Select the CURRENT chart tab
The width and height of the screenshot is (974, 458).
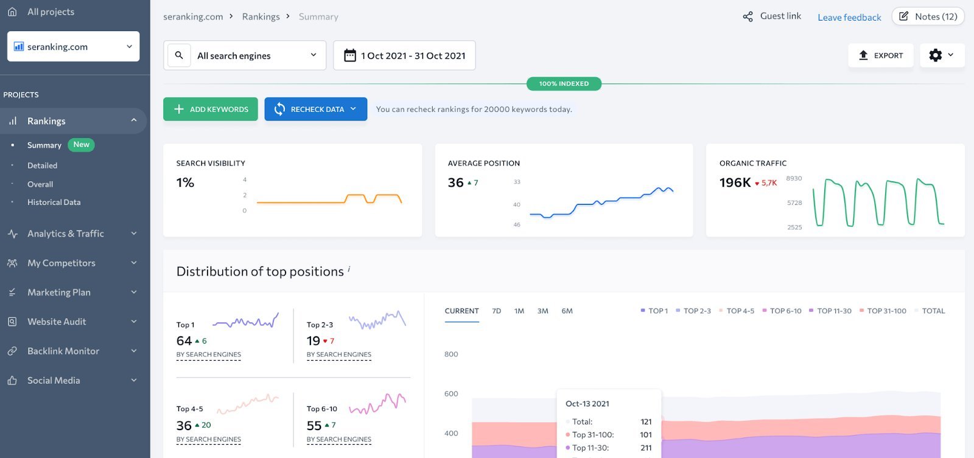click(461, 311)
